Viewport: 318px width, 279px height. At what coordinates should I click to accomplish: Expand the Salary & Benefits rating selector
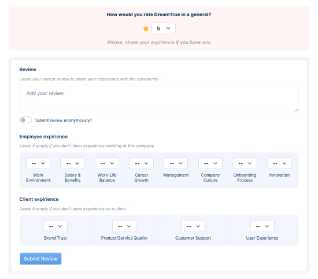72,163
